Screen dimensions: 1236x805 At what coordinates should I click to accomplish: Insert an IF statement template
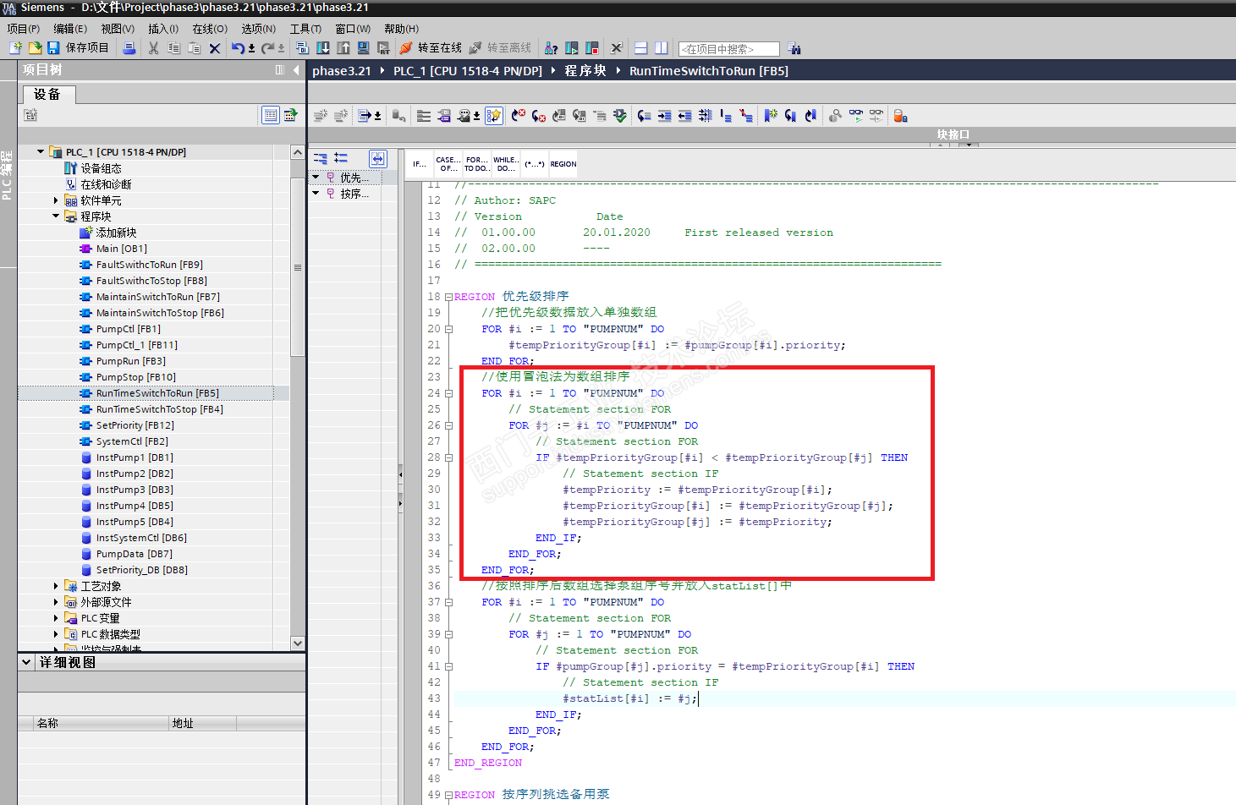click(x=420, y=164)
